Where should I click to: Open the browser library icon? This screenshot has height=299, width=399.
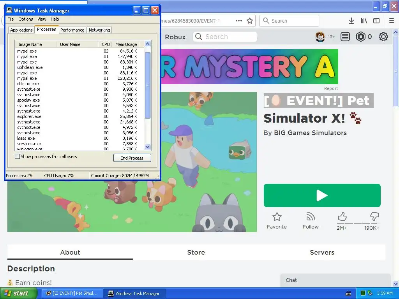364,21
